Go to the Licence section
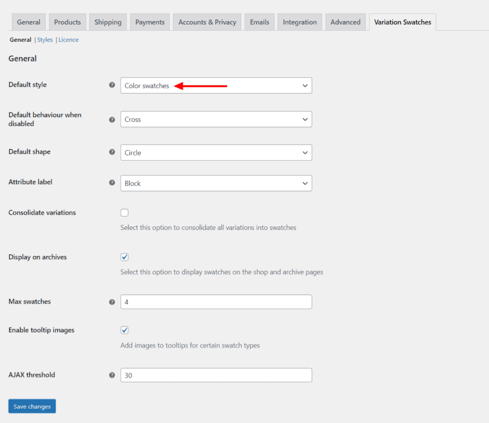 pyautogui.click(x=68, y=39)
